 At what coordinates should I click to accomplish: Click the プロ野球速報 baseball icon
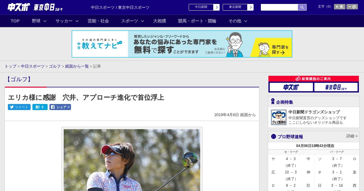(x=274, y=136)
